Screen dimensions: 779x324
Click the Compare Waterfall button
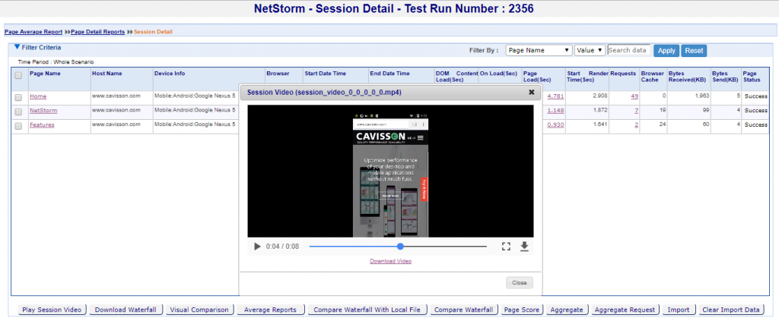(463, 310)
